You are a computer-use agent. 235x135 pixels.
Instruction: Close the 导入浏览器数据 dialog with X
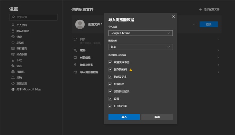pos(173,17)
